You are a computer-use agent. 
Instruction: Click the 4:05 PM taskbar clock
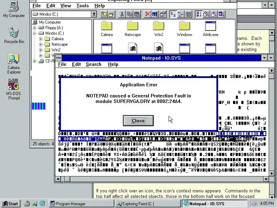click(267, 203)
